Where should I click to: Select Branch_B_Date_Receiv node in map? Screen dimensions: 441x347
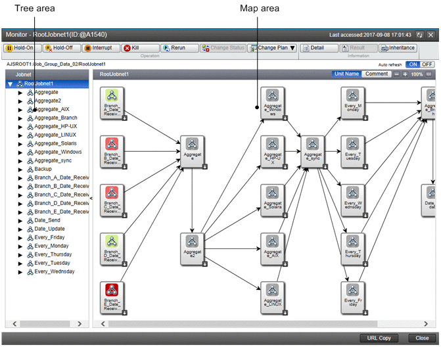click(x=112, y=152)
